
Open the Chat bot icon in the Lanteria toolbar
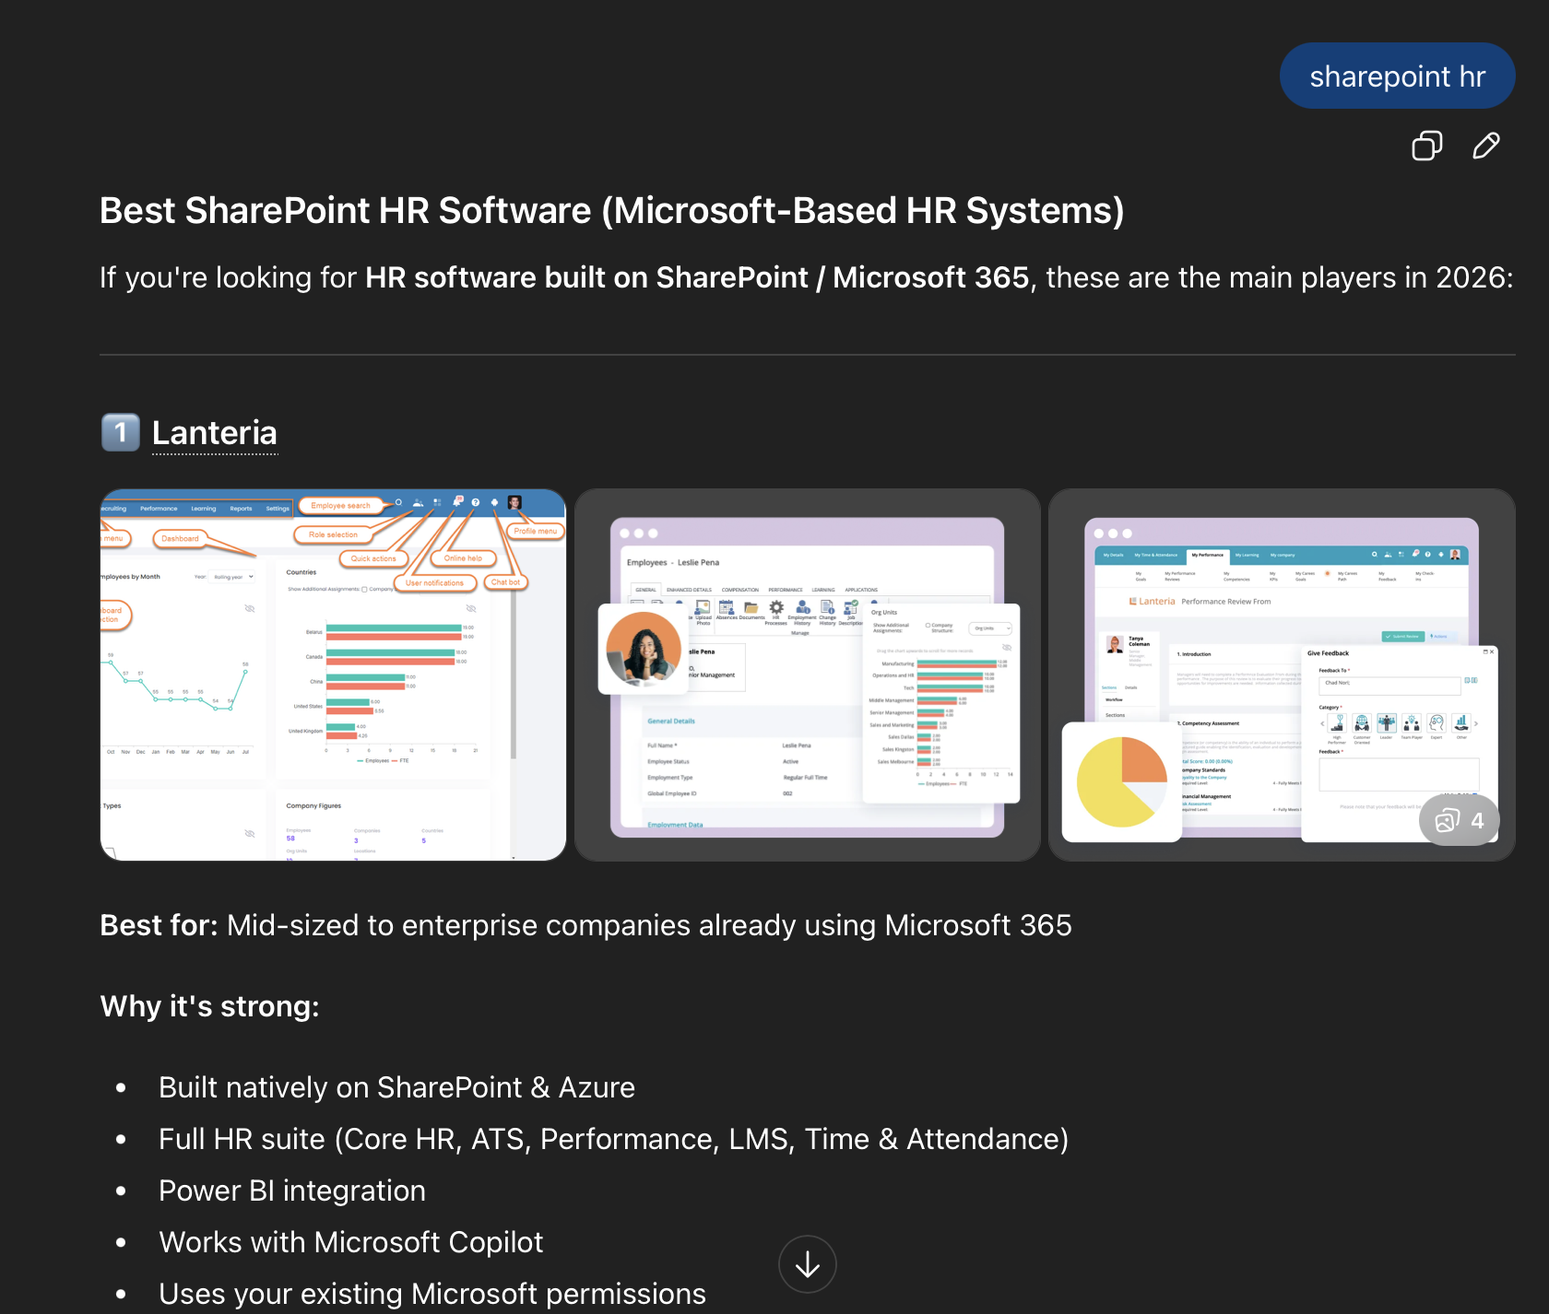[495, 502]
